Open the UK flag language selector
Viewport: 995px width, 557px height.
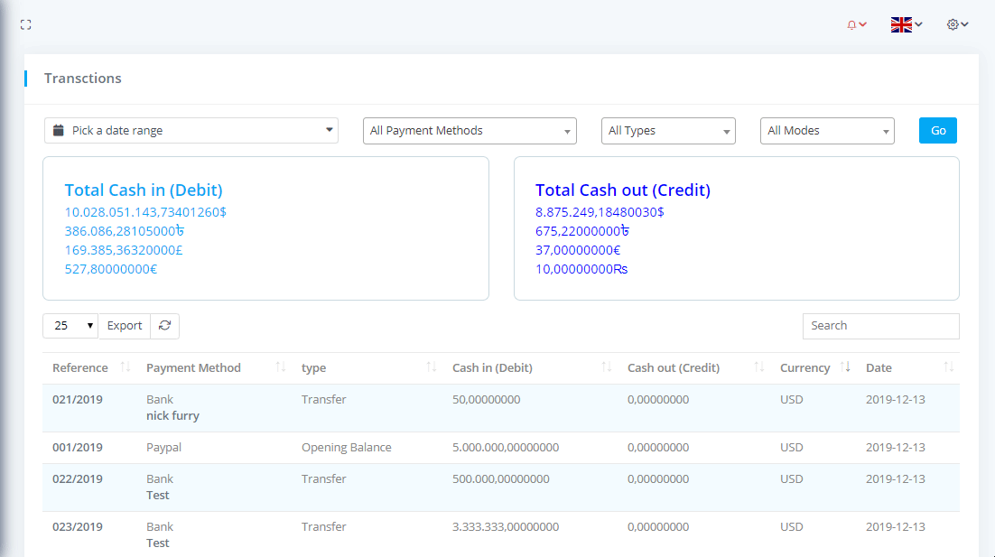[906, 25]
